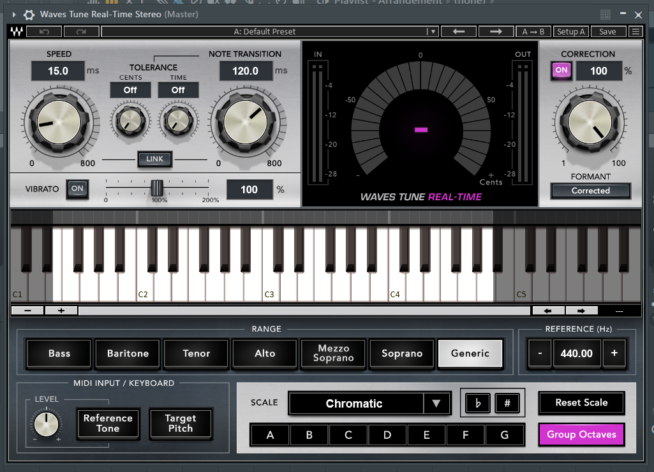Screen dimensions: 654x472
Task: Select the 440.00 reference field
Action: coord(577,353)
